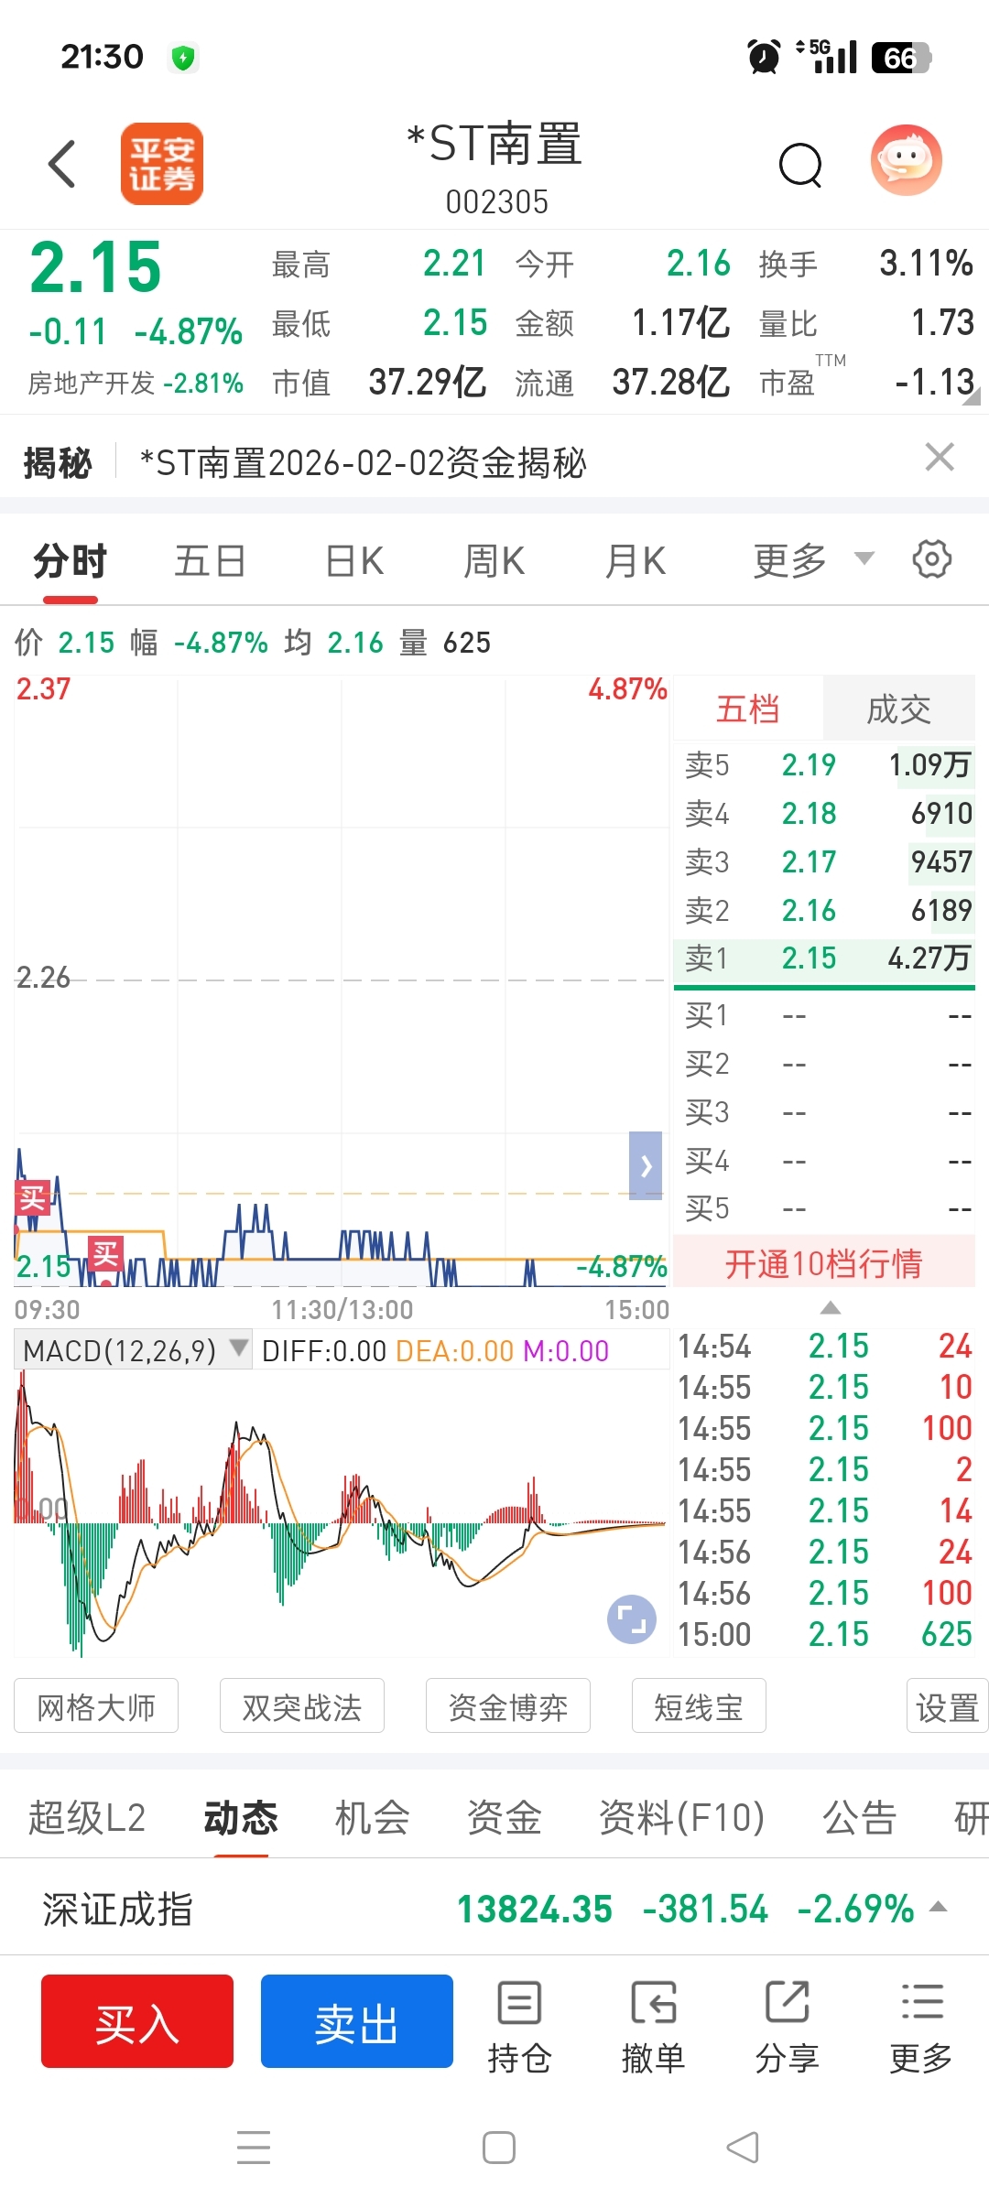Tap 开通10档行情 link
The width and height of the screenshot is (989, 2208).
tap(823, 1263)
